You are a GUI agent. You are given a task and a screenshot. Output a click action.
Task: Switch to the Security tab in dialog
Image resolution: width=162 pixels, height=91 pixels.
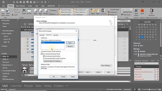[x=55, y=35]
